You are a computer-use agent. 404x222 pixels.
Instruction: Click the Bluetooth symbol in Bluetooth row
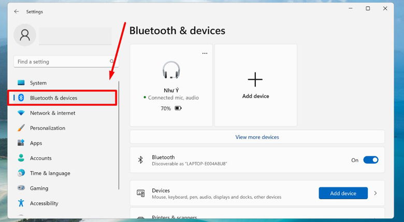click(140, 160)
